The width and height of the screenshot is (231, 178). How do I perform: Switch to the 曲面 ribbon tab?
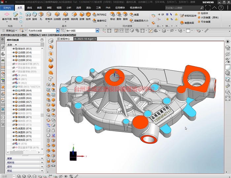pyautogui.click(x=39, y=8)
